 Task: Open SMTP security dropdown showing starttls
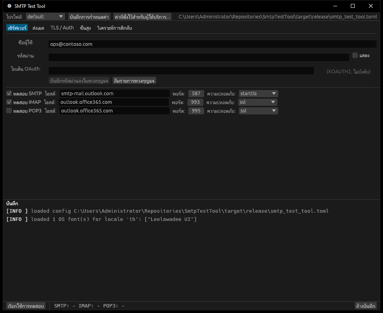tap(258, 93)
